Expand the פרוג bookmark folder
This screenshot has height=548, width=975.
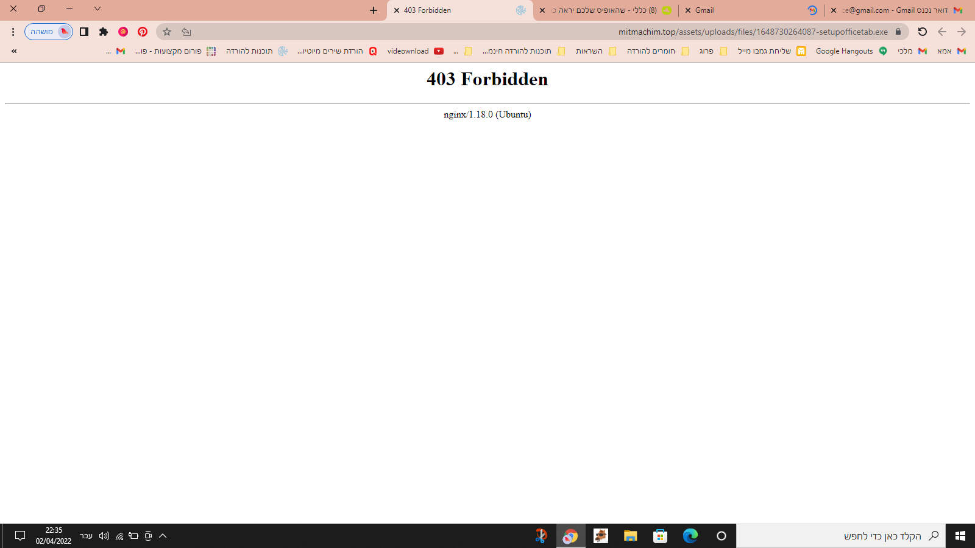713,51
